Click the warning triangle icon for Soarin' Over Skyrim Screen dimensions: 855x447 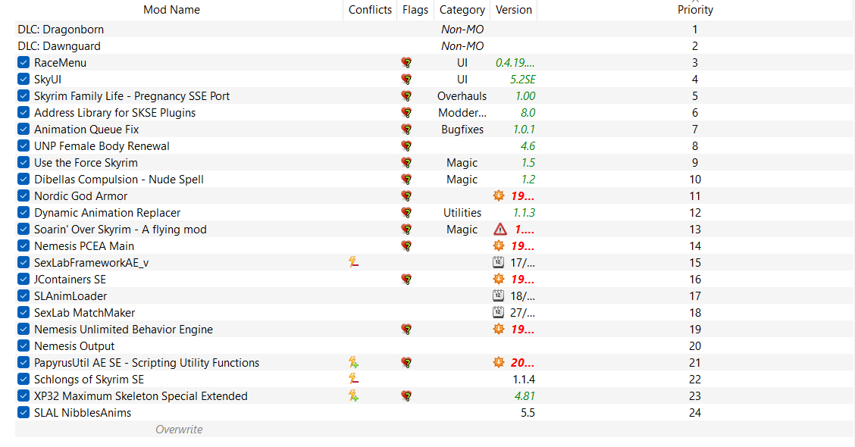tap(500, 230)
